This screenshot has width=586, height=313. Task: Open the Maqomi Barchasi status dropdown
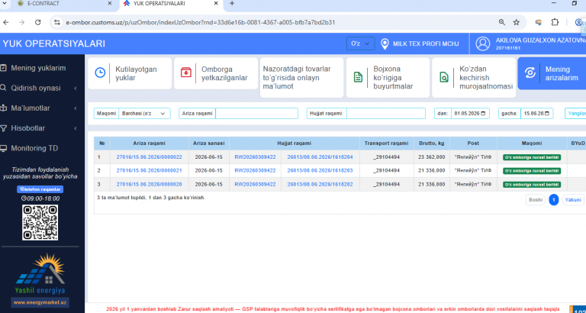point(144,113)
